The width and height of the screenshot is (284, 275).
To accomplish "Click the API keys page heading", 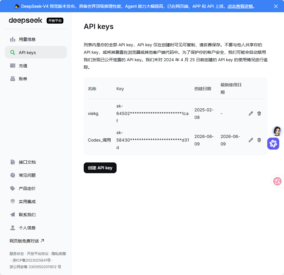I will [x=99, y=26].
